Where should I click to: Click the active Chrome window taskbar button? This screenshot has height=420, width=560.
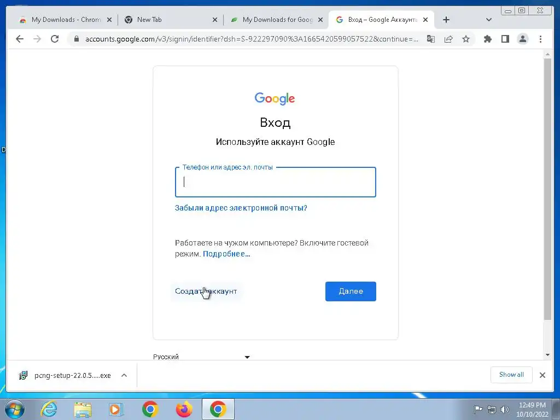[218, 409]
